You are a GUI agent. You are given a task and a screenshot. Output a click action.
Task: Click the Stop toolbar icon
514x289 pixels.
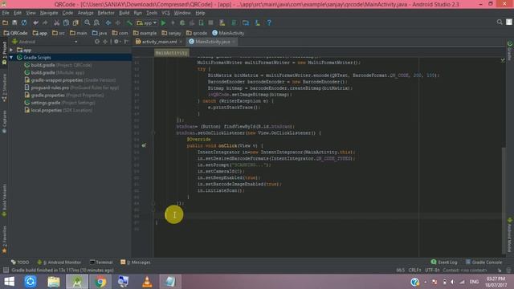[x=210, y=22]
